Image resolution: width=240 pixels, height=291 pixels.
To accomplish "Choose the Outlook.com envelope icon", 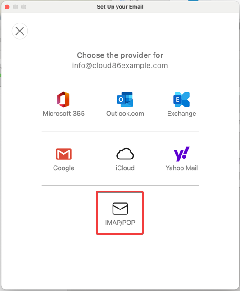I will [125, 100].
